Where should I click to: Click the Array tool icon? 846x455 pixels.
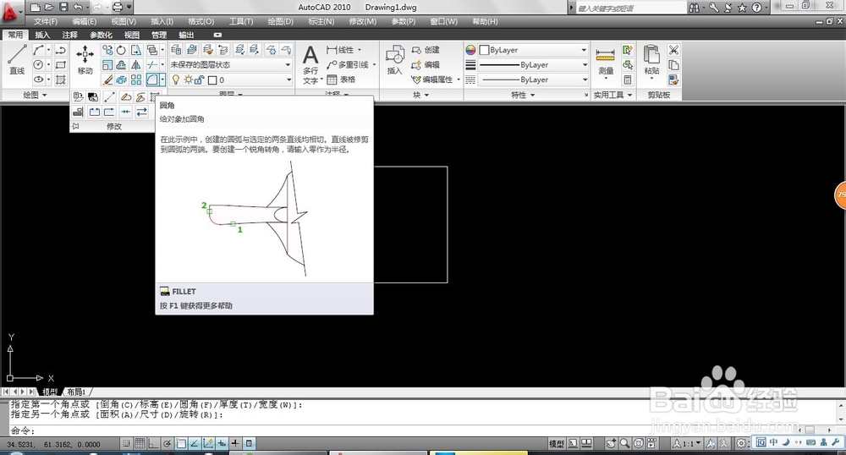pyautogui.click(x=136, y=79)
